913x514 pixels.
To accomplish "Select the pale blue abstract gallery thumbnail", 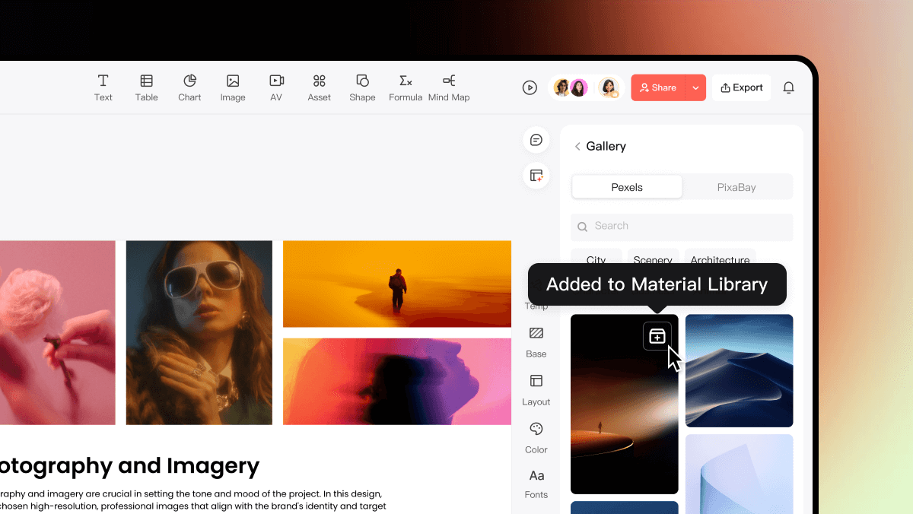I will point(740,474).
